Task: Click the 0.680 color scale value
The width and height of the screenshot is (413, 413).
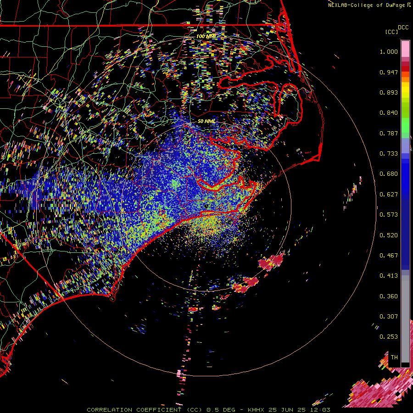Action: click(x=389, y=174)
